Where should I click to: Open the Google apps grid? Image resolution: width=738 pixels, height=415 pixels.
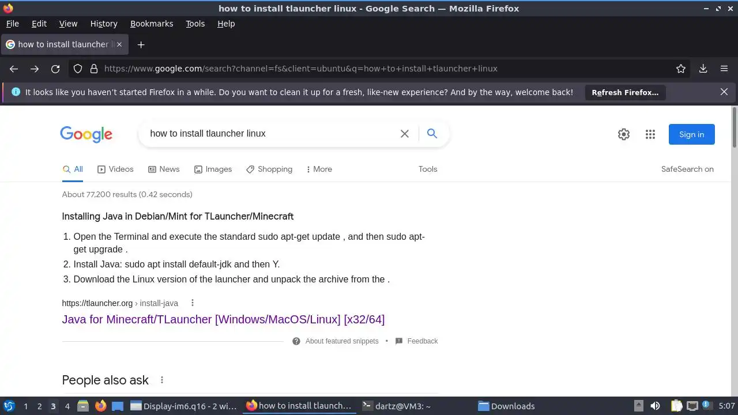tap(650, 134)
